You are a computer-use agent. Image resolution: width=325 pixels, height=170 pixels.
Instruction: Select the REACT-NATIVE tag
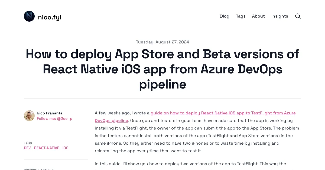47,148
